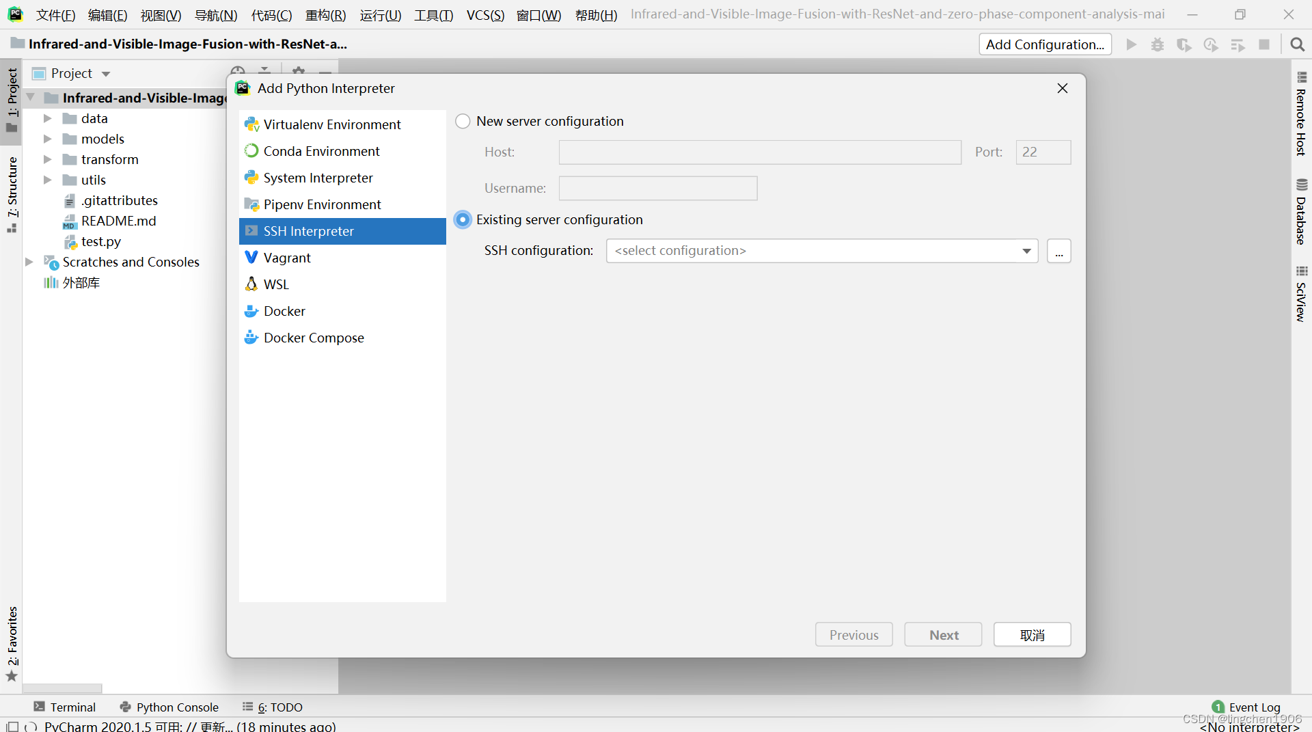The height and width of the screenshot is (732, 1312).
Task: Click the Port field showing 22
Action: tap(1043, 152)
